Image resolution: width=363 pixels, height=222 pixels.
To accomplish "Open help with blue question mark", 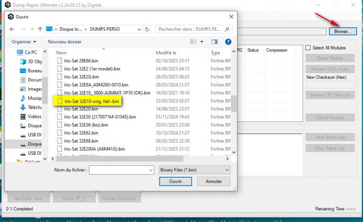I will (228, 42).
